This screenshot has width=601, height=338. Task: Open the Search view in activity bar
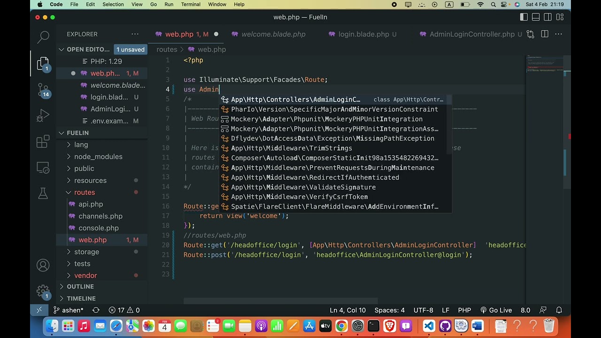click(x=43, y=37)
